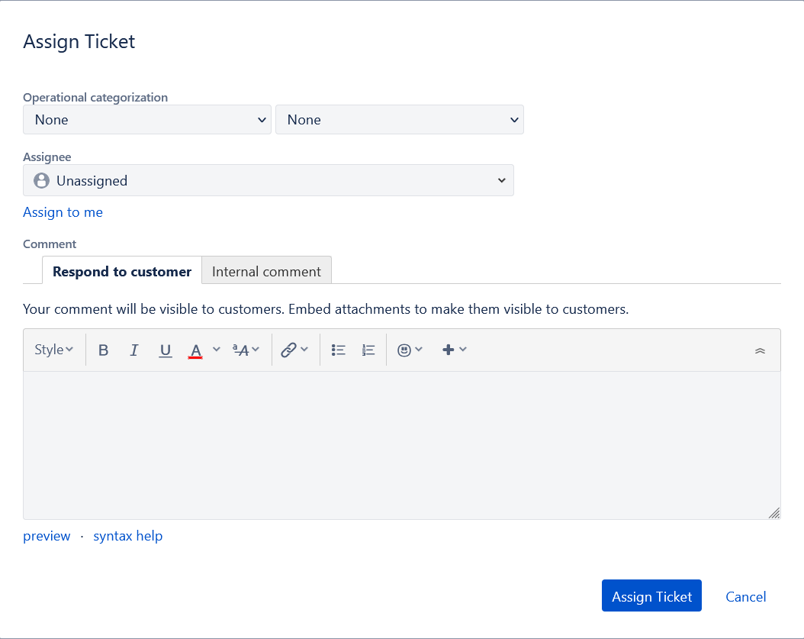Insert a numbered list

point(368,350)
